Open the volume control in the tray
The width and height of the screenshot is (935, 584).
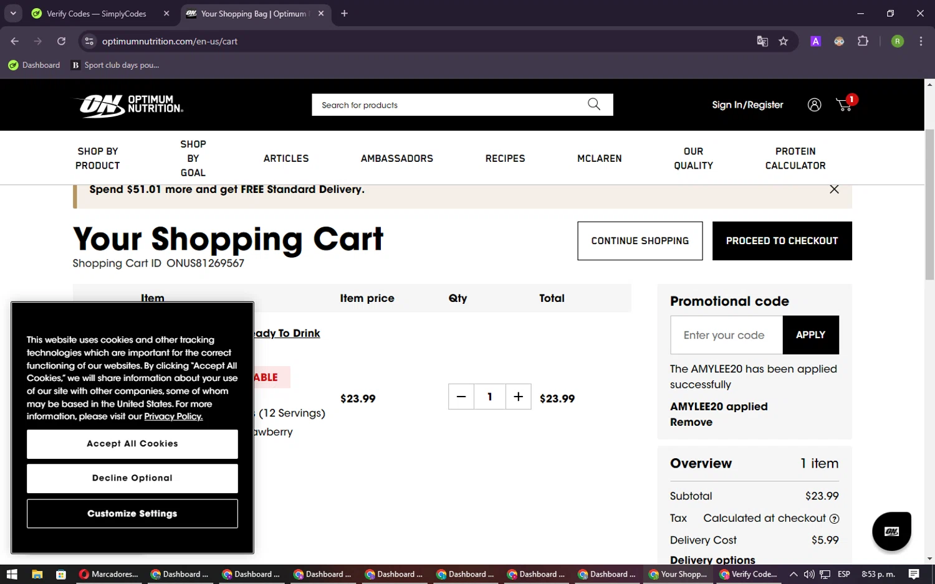point(809,574)
